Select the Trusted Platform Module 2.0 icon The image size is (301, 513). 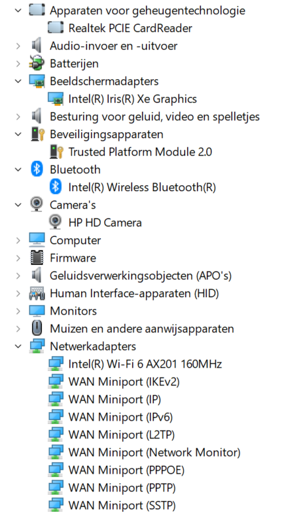pyautogui.click(x=56, y=152)
